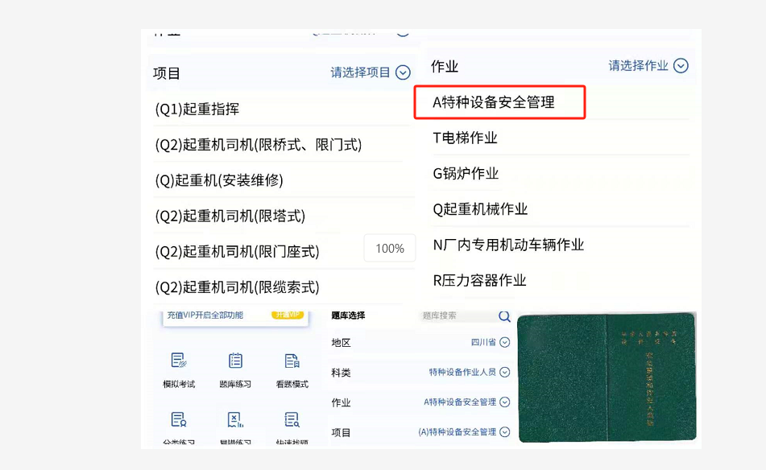Open the 地区 dropdown showing 四川省
This screenshot has height=470, width=766.
tap(491, 342)
